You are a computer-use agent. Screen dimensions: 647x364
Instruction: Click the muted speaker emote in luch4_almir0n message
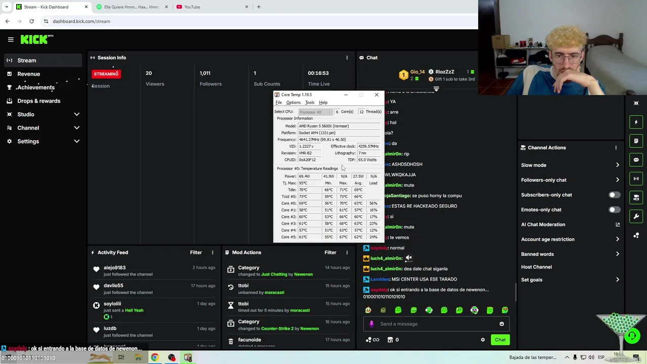tap(408, 258)
